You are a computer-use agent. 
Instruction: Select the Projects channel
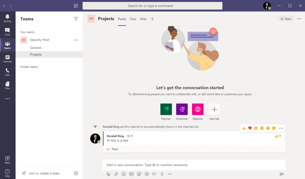(49, 54)
